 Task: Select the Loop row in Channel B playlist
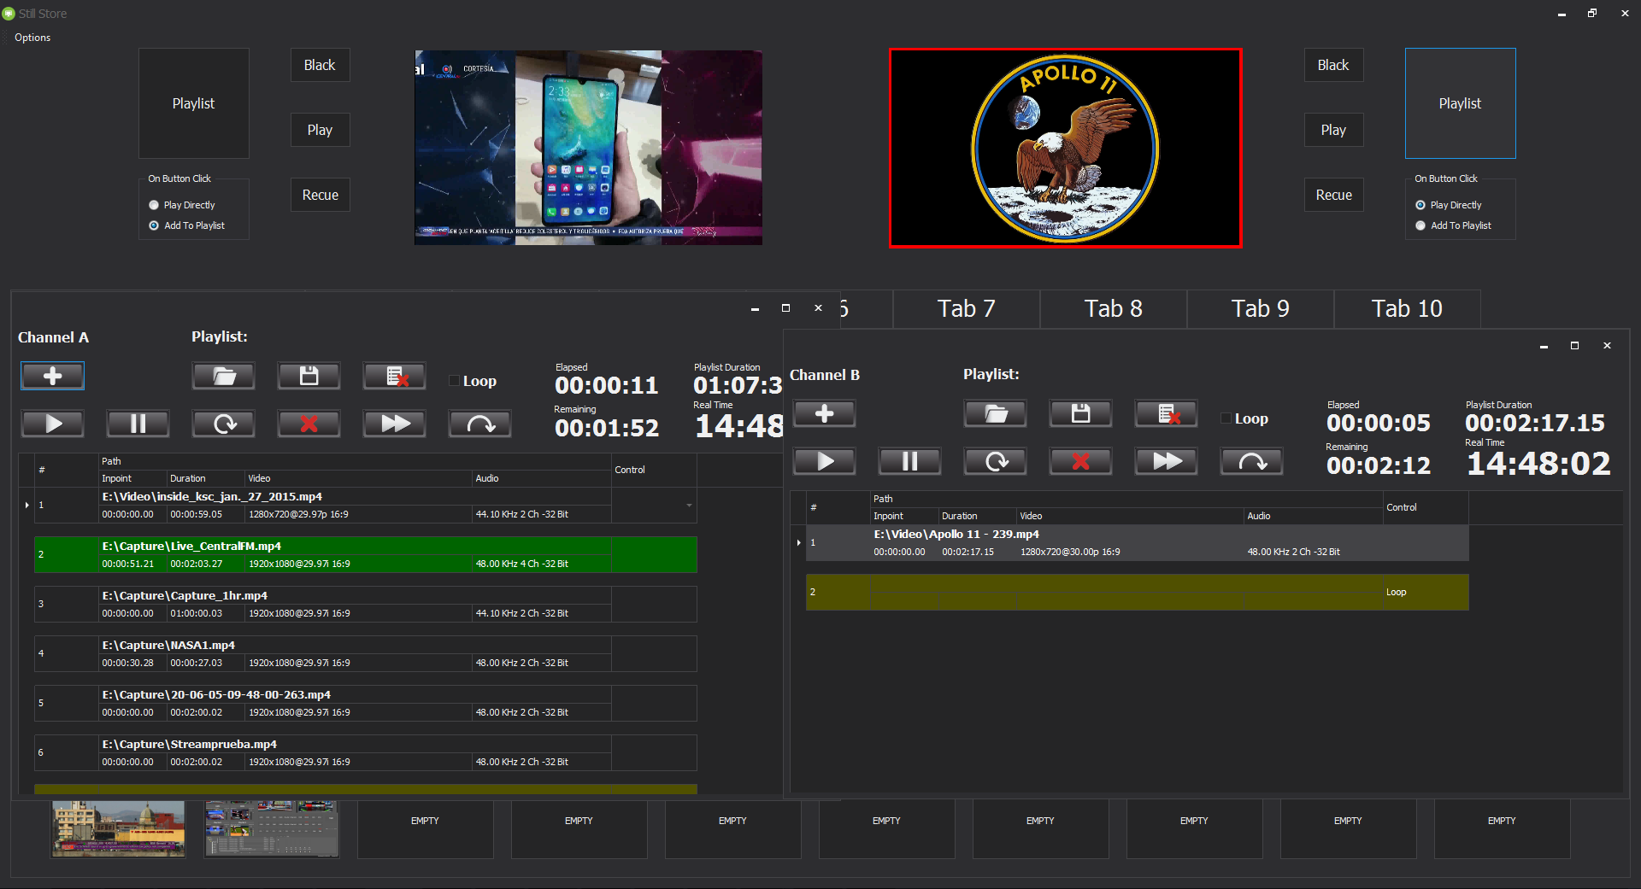coord(1138,592)
